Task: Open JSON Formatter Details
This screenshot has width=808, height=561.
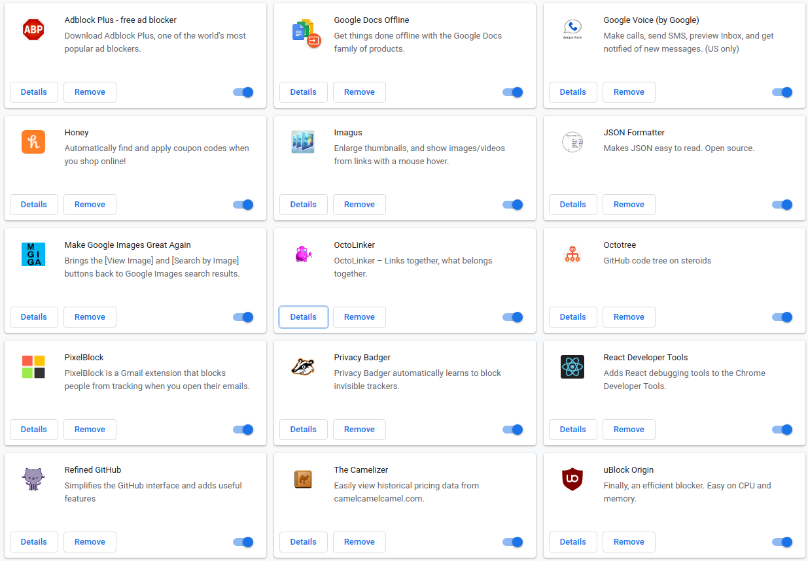Action: click(x=573, y=205)
